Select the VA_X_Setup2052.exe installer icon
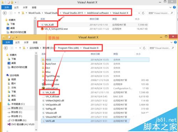 coord(42,29)
